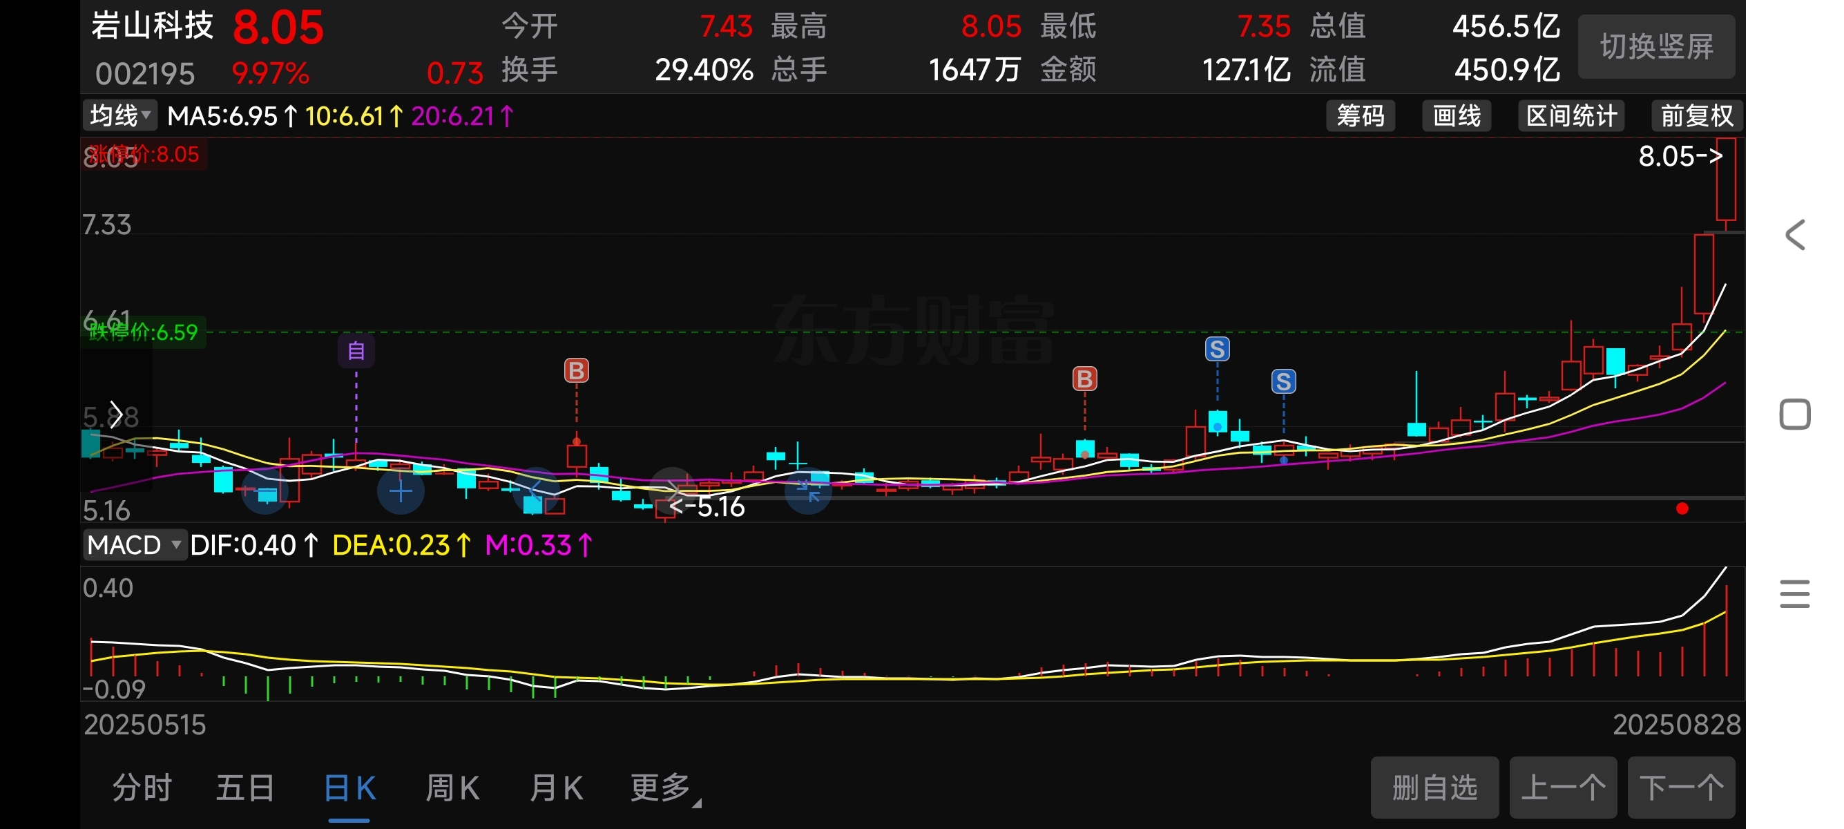Tap the stock code 002195

(144, 74)
